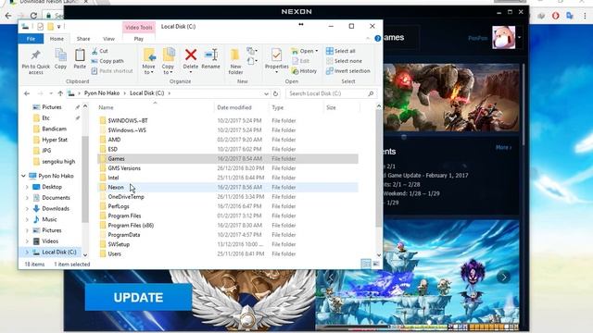Click Explorer back navigation arrow

pyautogui.click(x=27, y=93)
